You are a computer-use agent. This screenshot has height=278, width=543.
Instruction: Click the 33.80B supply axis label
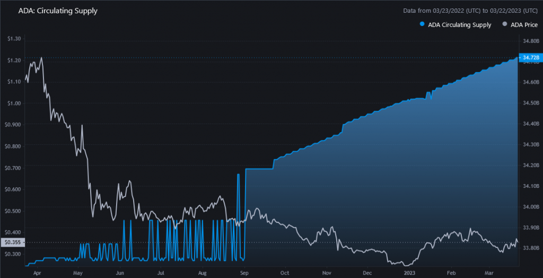pyautogui.click(x=530, y=248)
